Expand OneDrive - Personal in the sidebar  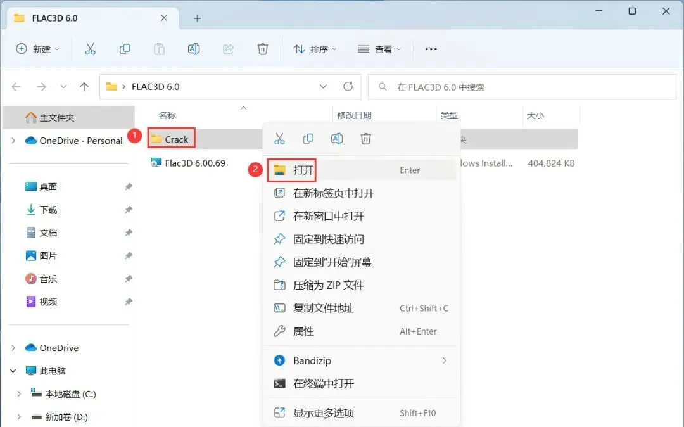tap(13, 141)
